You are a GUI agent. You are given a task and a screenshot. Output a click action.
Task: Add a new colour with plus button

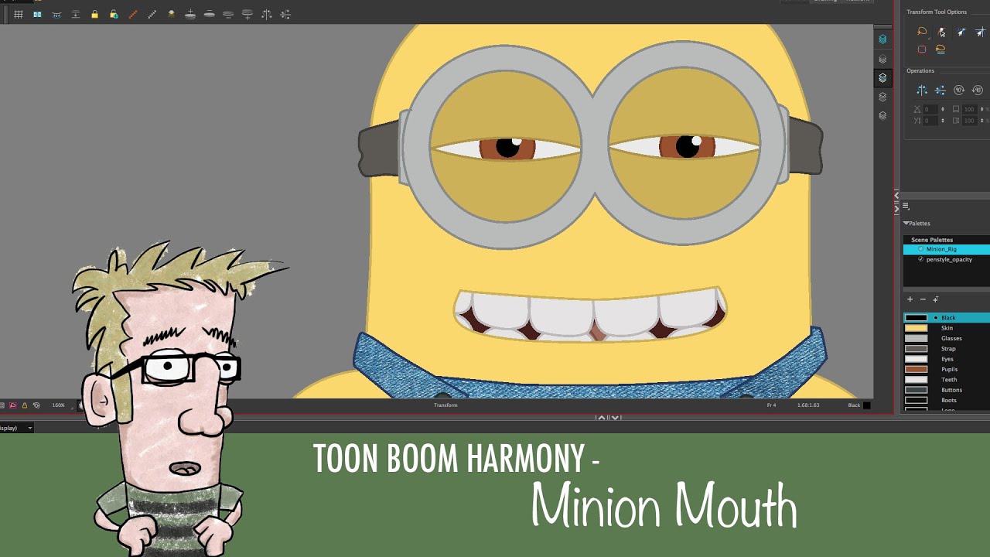910,299
